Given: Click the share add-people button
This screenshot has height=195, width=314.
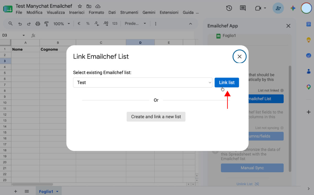Looking at the screenshot, I should pyautogui.click(x=278, y=8).
